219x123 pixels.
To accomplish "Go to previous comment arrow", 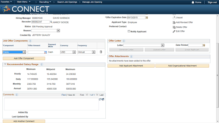I will 87,95.
